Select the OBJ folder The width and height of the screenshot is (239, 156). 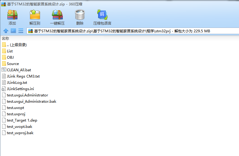tap(8, 57)
